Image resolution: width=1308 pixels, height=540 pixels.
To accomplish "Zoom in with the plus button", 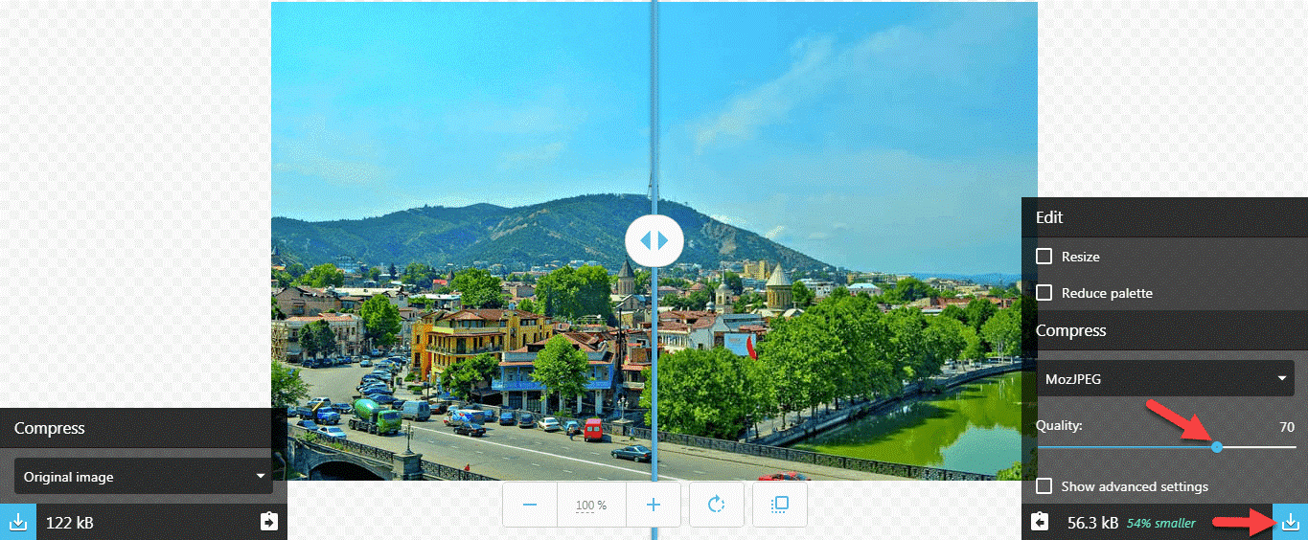I will click(654, 505).
